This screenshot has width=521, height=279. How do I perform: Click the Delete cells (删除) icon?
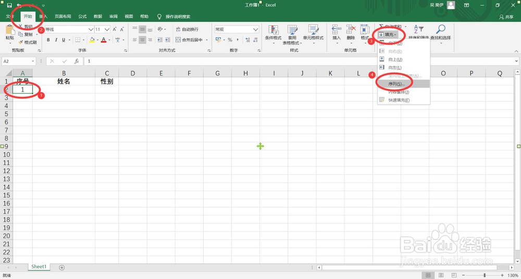[x=351, y=30]
